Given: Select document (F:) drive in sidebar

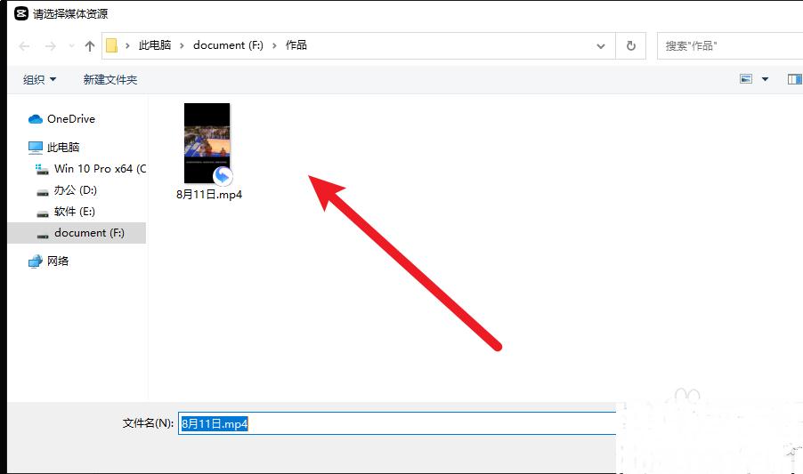Looking at the screenshot, I should coord(88,233).
